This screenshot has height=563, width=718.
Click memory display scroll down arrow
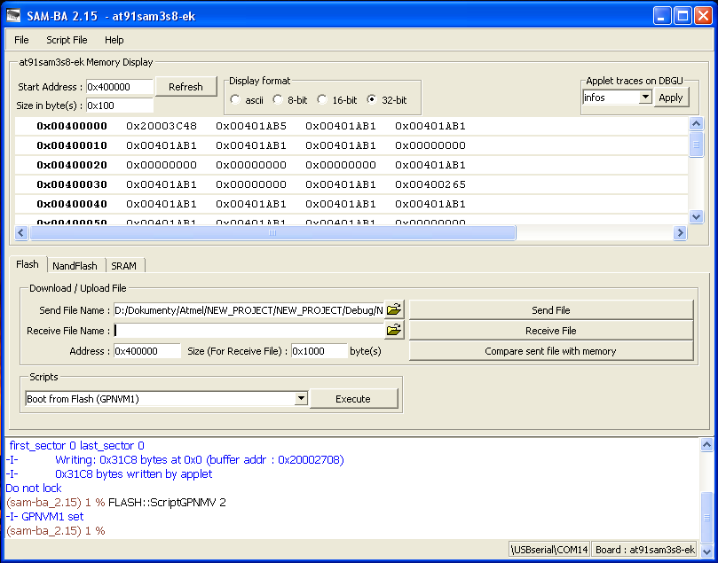pos(696,217)
